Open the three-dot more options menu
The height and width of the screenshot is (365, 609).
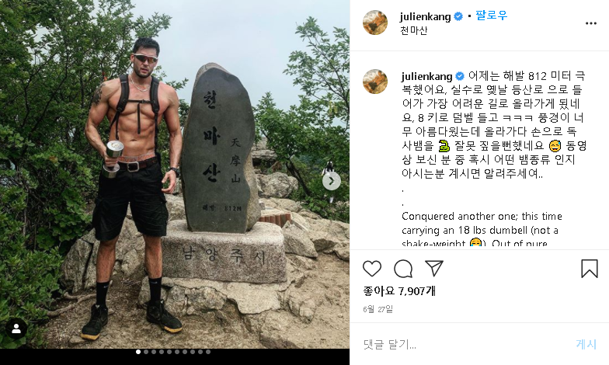590,23
